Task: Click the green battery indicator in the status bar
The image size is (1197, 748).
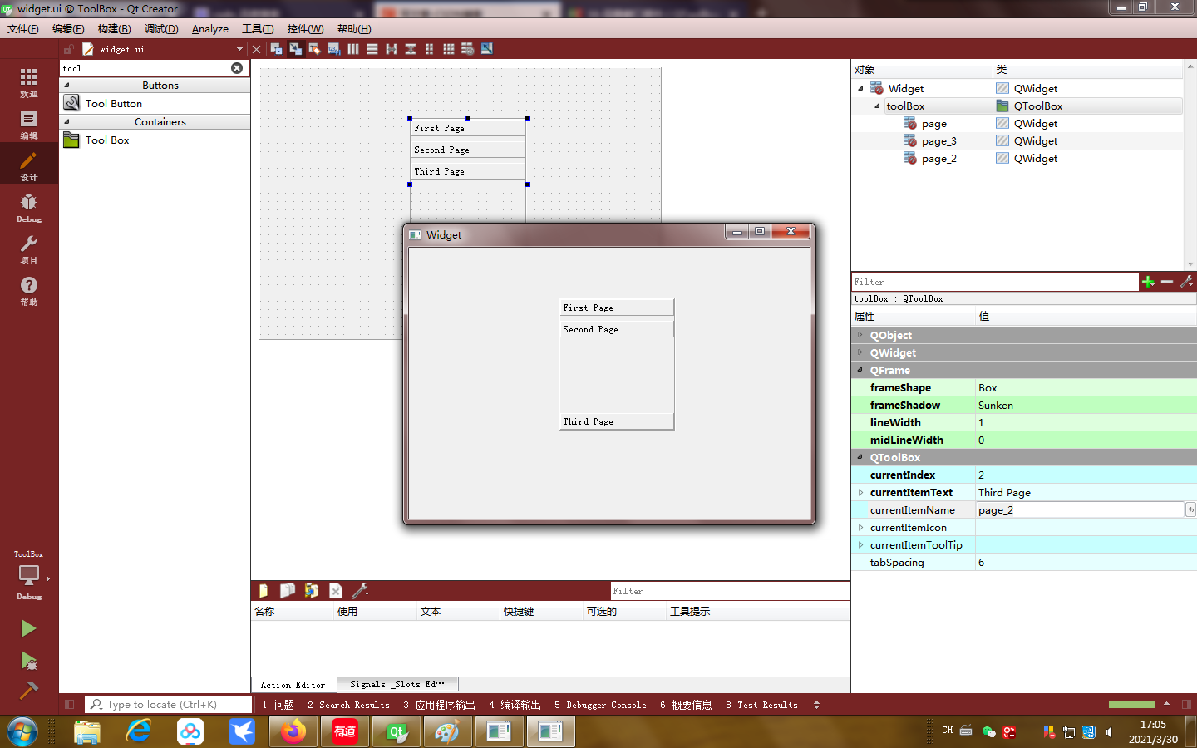Action: (x=1131, y=704)
